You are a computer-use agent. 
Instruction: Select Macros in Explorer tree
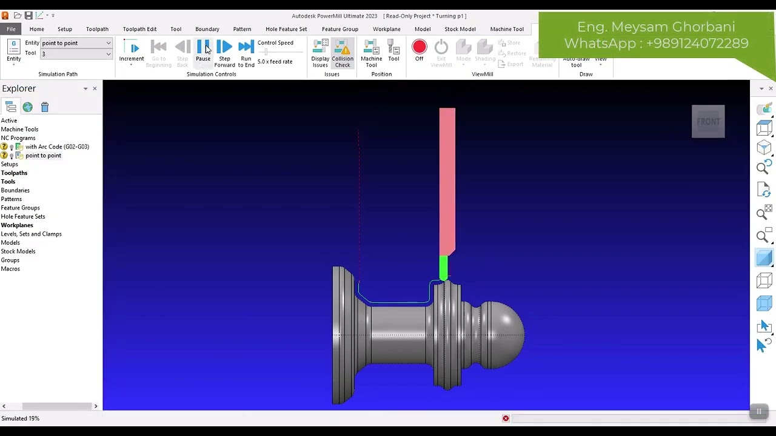10,269
